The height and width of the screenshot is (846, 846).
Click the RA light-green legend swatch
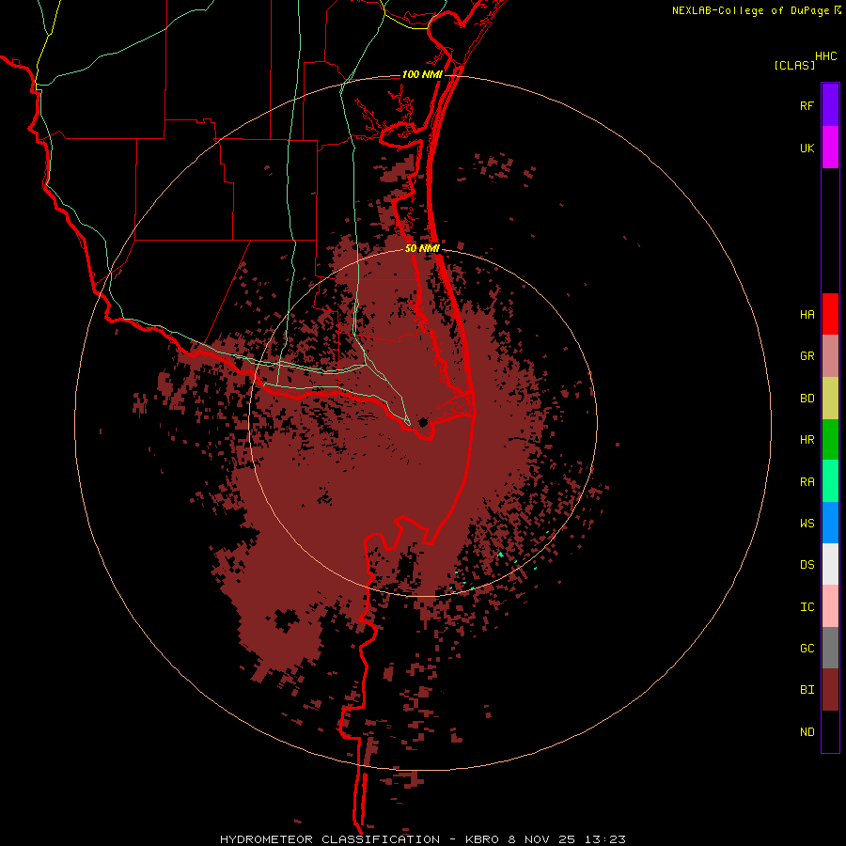(830, 481)
